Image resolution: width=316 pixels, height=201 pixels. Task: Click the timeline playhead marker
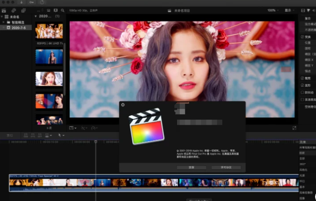96,142
